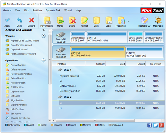The width and height of the screenshot is (166, 133).
Task: Open the View menu
Action: (x=18, y=10)
